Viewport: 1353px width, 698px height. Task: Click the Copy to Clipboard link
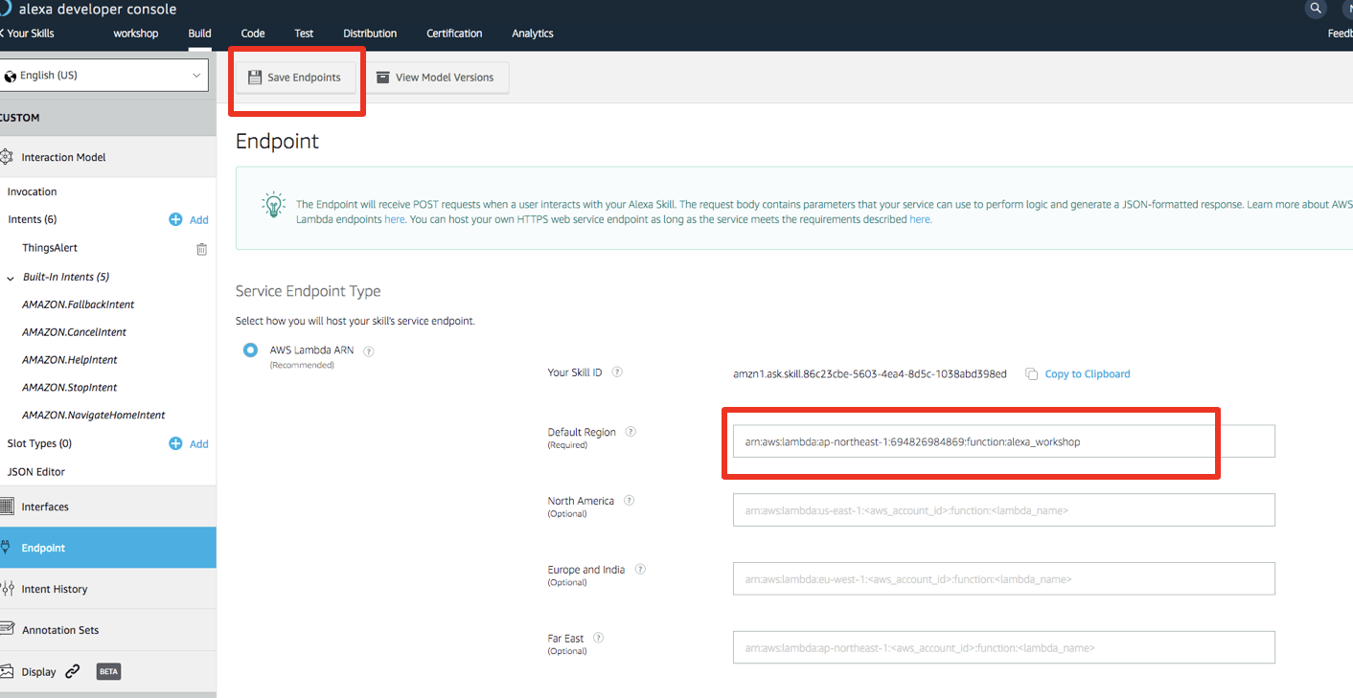1088,374
